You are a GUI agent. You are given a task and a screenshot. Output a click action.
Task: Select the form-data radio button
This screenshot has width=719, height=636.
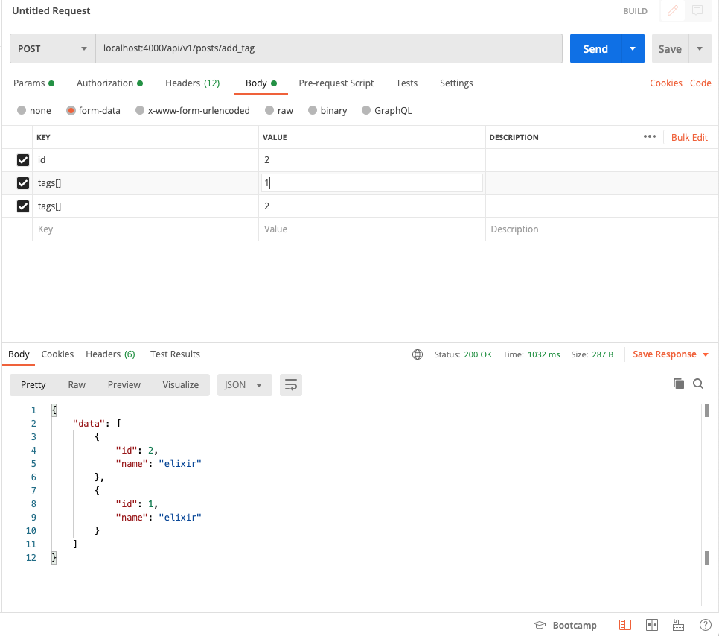pos(71,110)
